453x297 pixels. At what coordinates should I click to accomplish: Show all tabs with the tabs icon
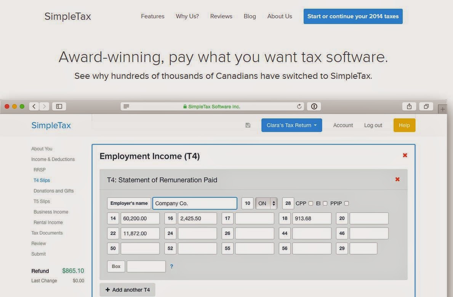coord(426,107)
